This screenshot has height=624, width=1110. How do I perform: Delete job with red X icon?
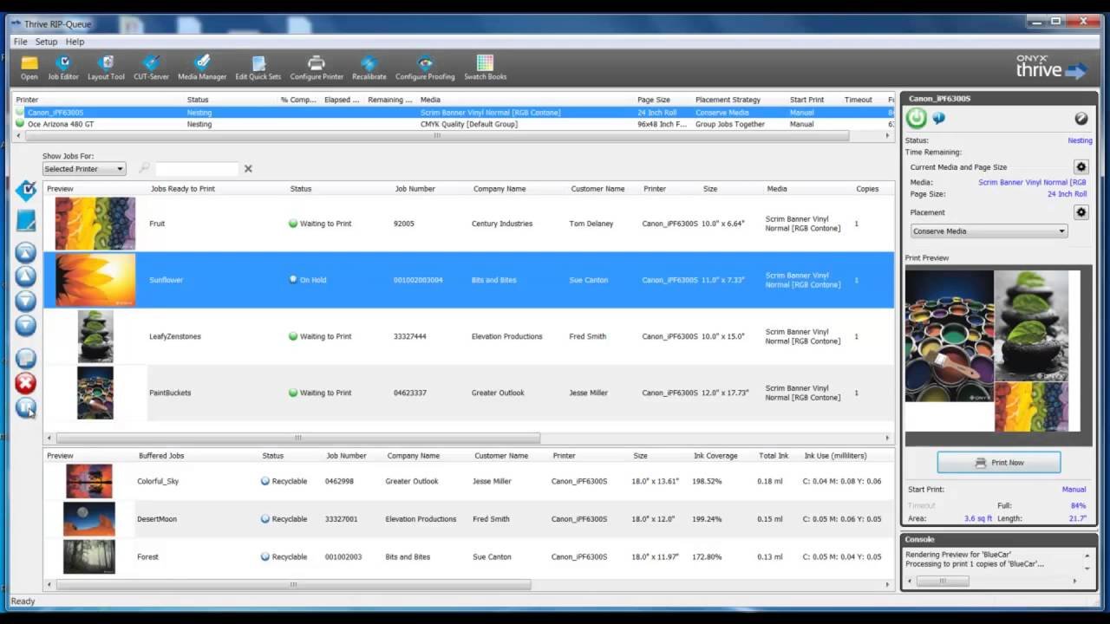point(26,383)
